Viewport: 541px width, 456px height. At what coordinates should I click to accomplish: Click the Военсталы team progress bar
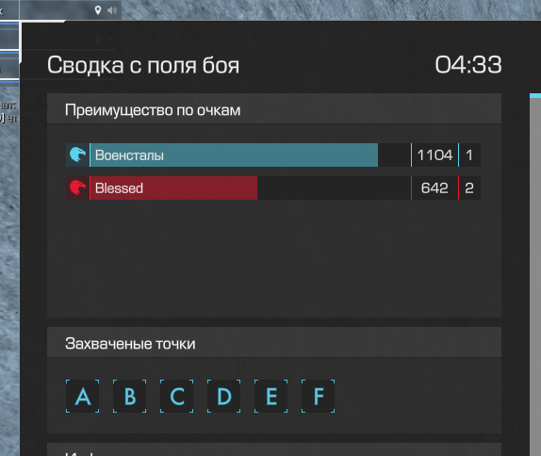[x=250, y=155]
